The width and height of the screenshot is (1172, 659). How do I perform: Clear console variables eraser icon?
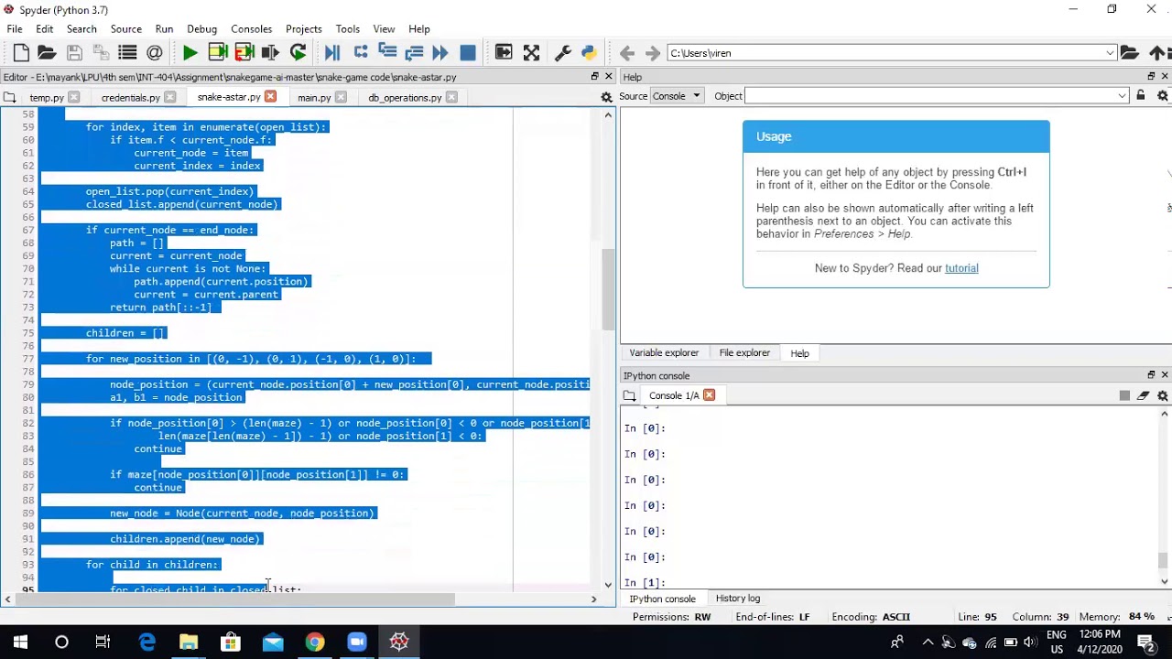click(1144, 395)
